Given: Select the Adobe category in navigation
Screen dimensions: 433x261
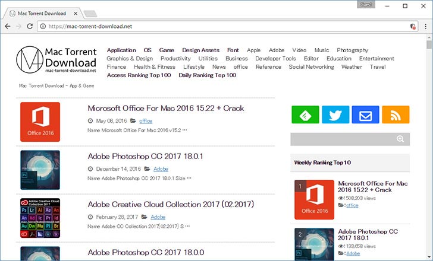Looking at the screenshot, I should [x=277, y=50].
